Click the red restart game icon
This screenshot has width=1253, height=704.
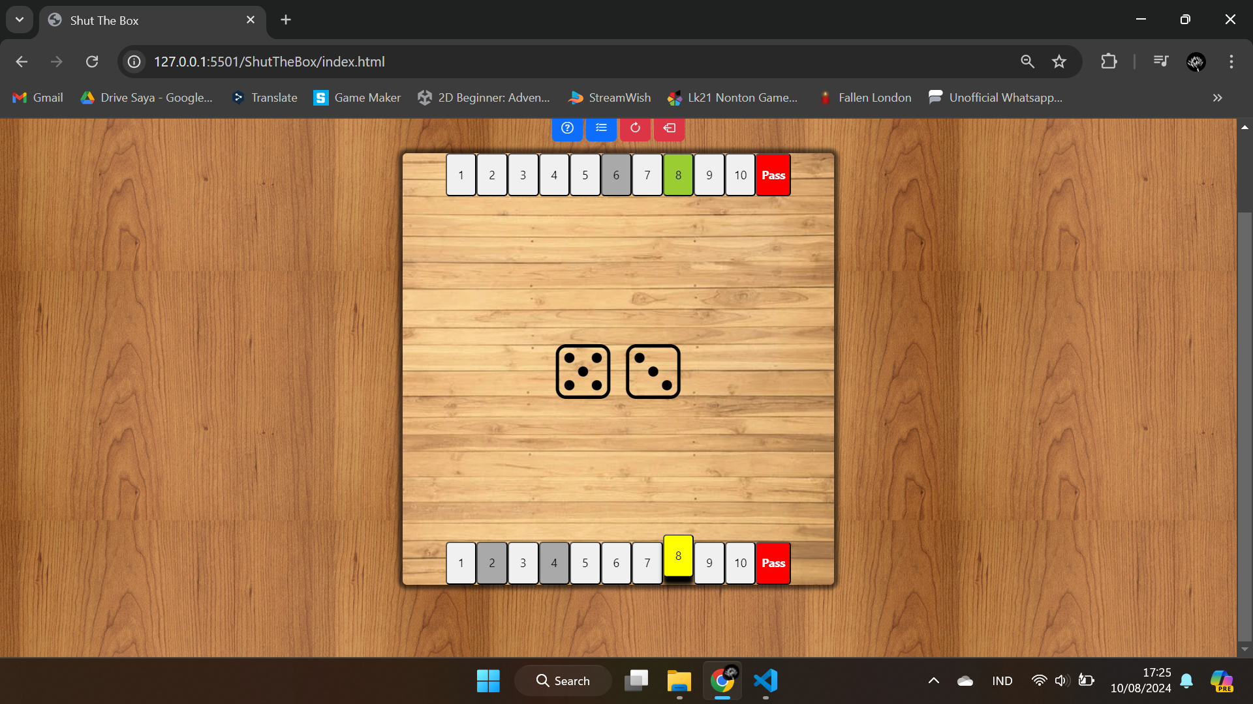[x=635, y=128]
